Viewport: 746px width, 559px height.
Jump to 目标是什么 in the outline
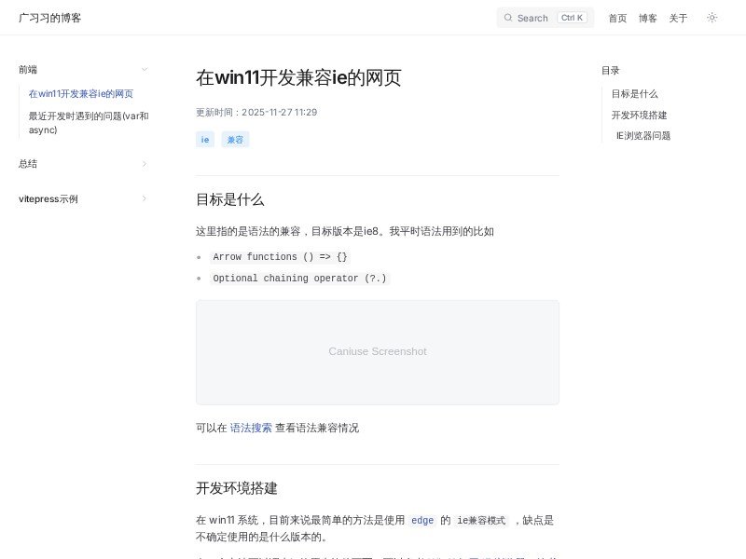[x=634, y=94]
